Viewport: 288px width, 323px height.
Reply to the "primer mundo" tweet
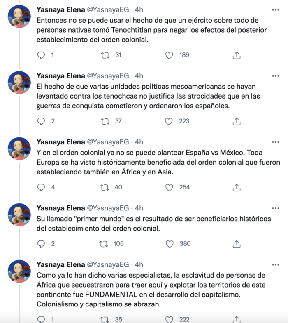click(41, 244)
